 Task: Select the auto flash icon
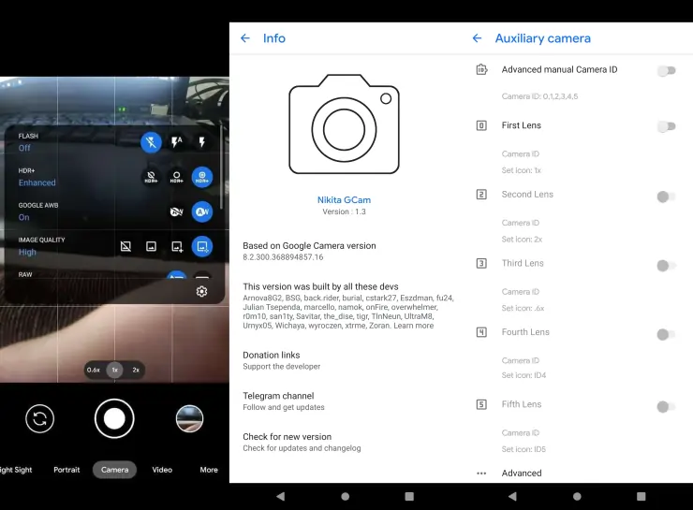point(176,142)
